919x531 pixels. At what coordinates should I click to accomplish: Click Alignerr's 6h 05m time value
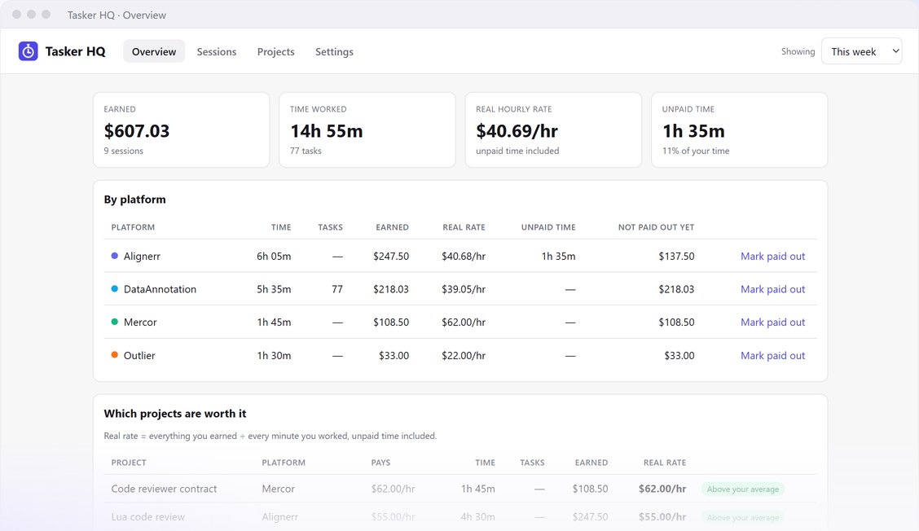point(274,256)
